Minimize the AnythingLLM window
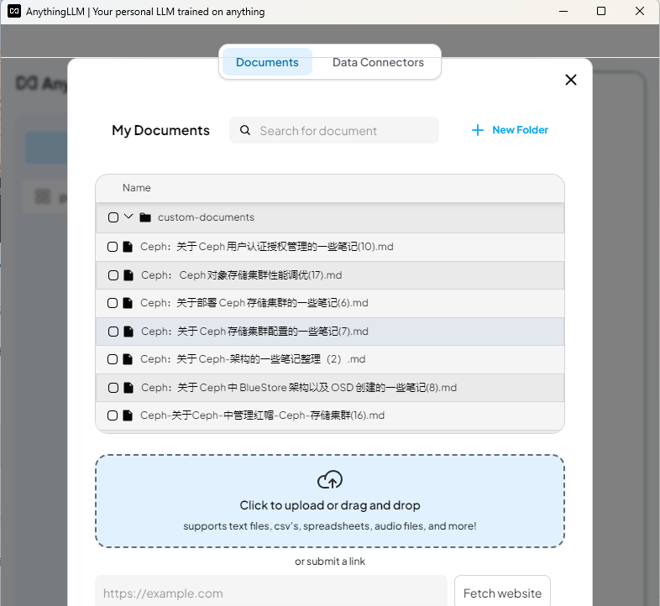This screenshot has height=606, width=660. coord(563,12)
